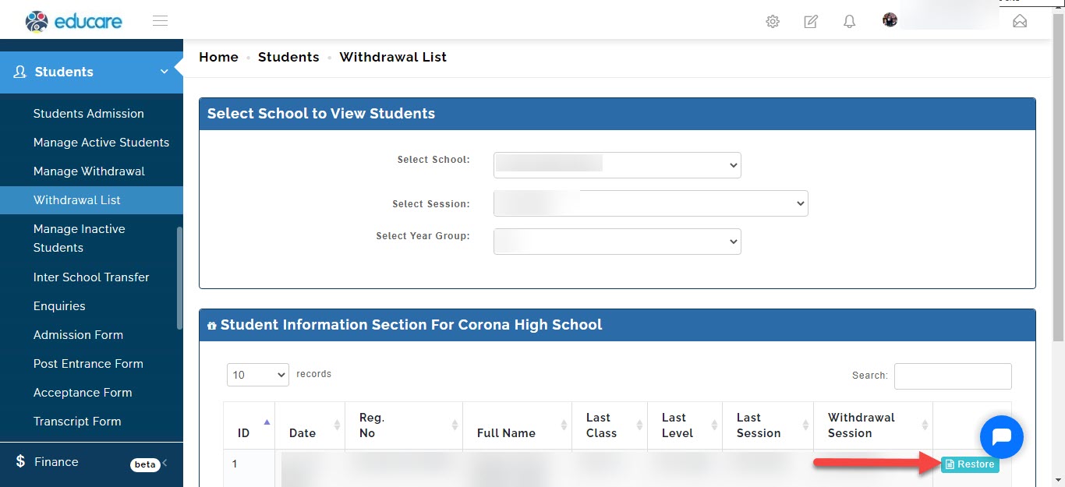Go to Enquiries page
This screenshot has width=1065, height=487.
point(59,306)
